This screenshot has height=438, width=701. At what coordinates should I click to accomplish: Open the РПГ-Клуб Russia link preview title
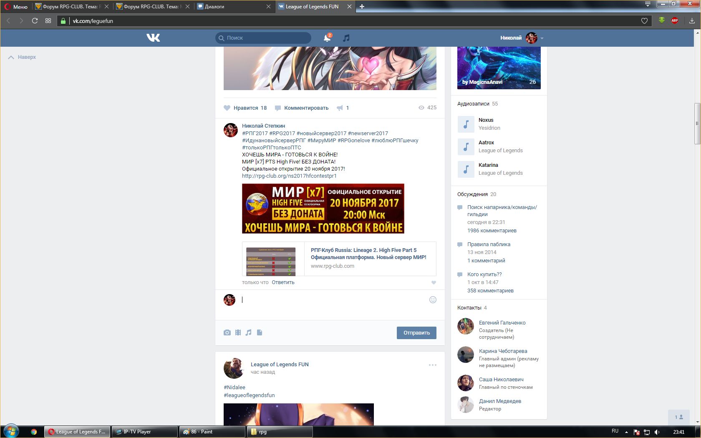368,254
